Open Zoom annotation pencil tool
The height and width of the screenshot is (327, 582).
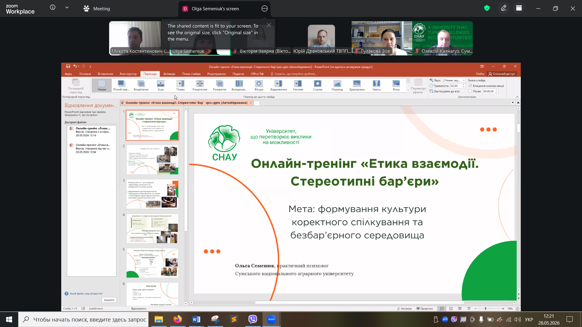click(504, 8)
